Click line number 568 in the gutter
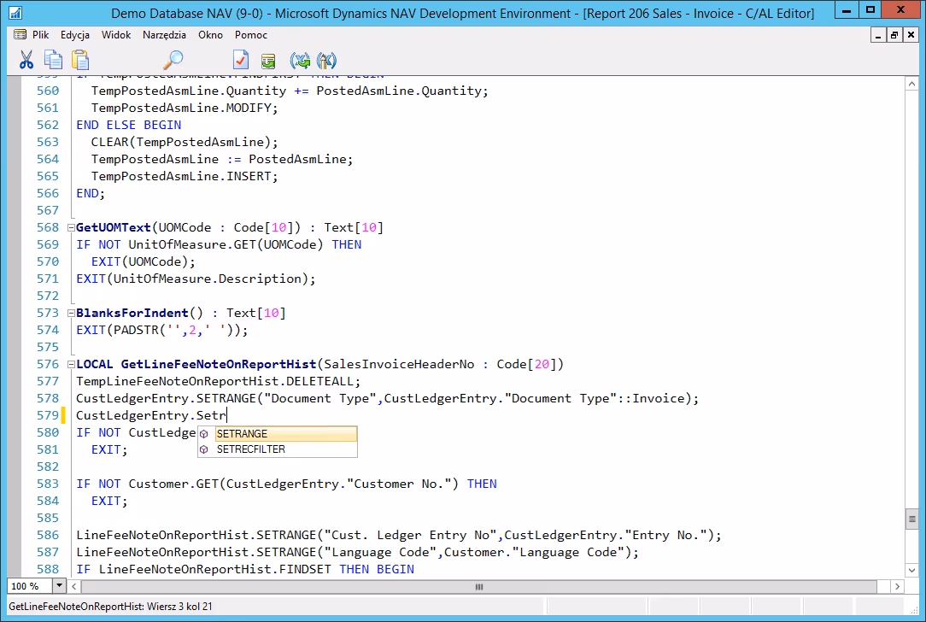 48,227
